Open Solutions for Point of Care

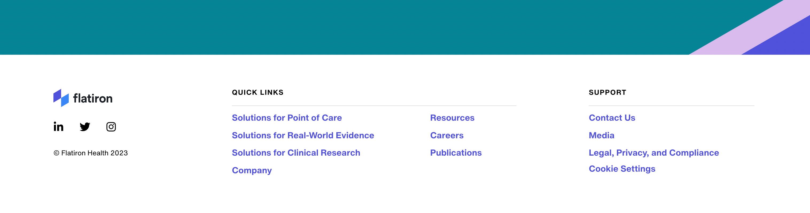coord(286,118)
